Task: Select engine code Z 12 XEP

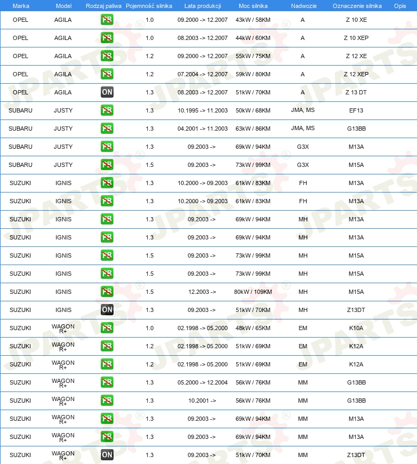Action: (356, 74)
